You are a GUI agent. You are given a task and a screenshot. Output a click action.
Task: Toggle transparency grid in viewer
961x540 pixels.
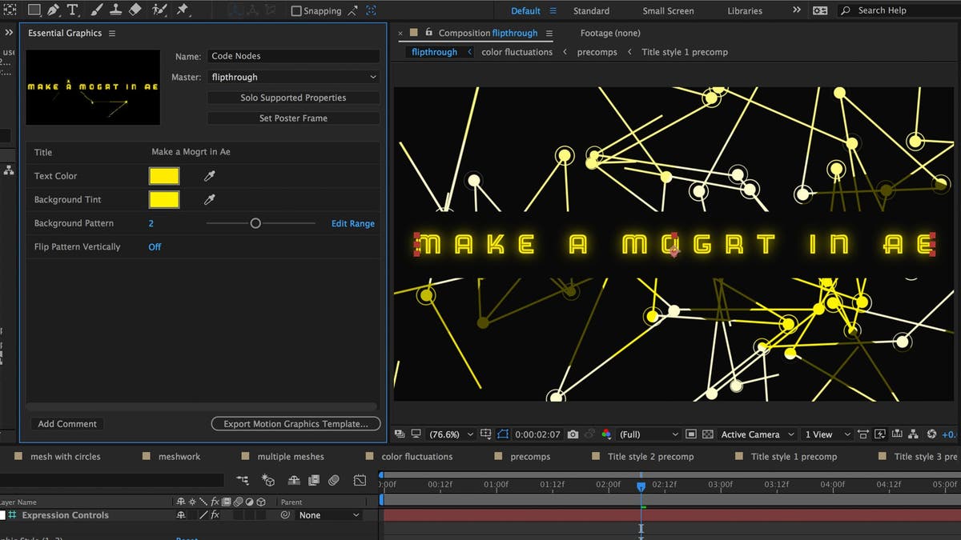click(708, 434)
